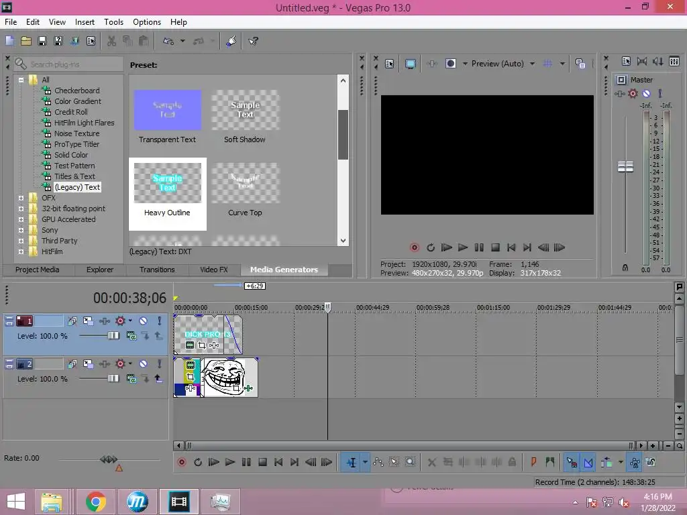Screen dimensions: 687x515
Task: Click the Master FX gear icon
Action: (x=633, y=93)
